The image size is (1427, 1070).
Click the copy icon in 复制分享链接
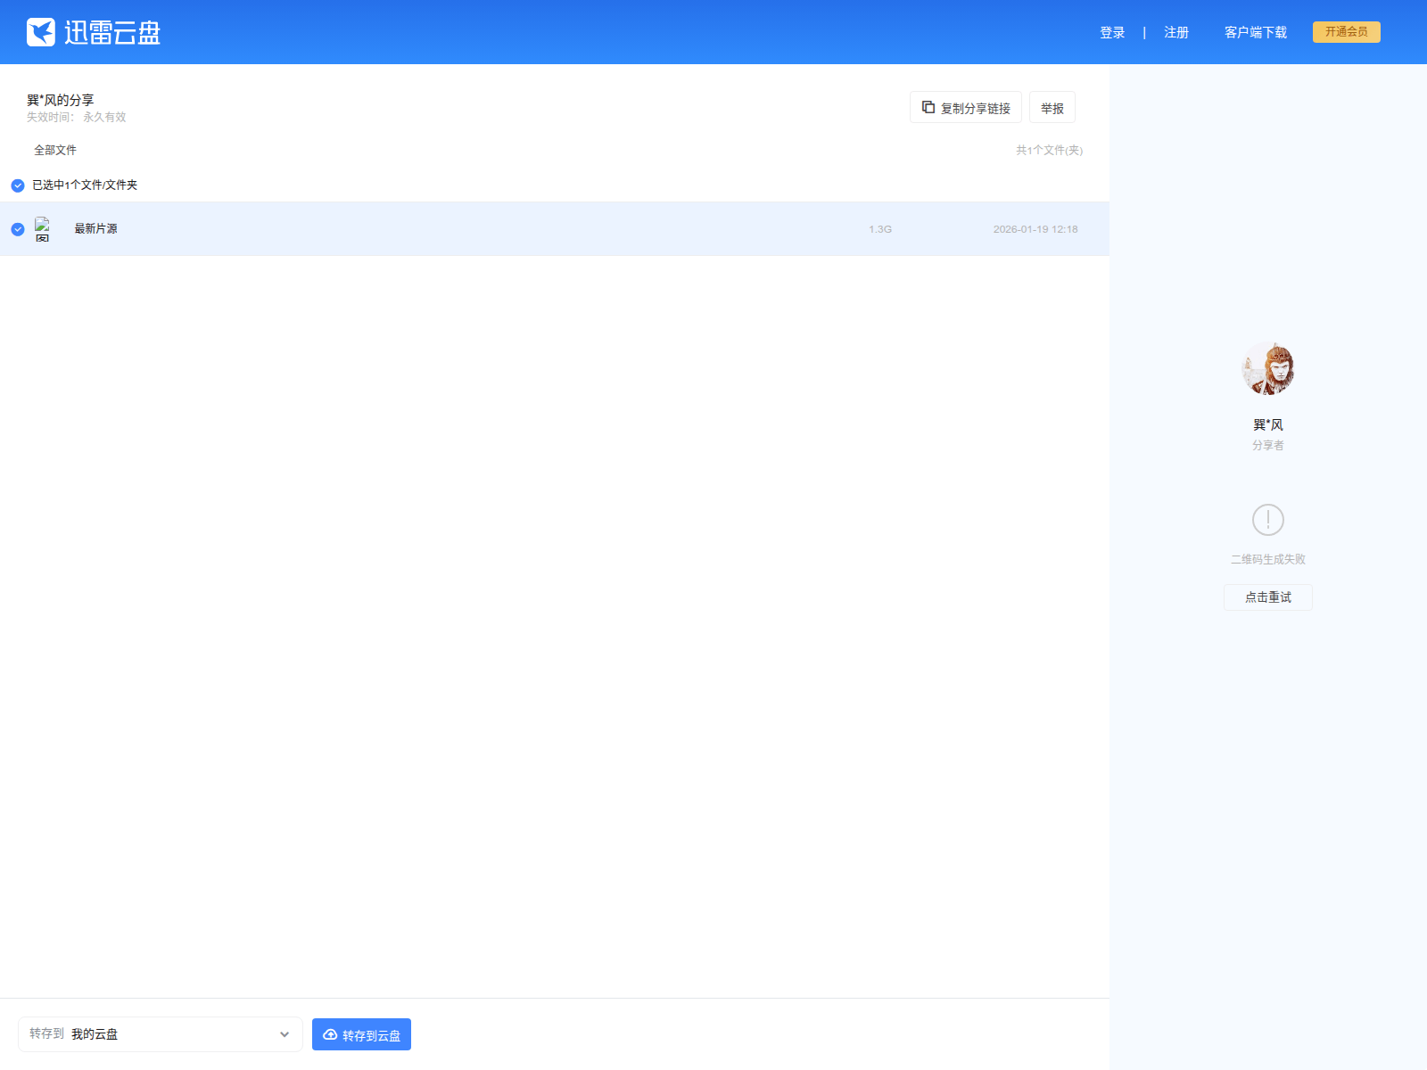point(928,107)
